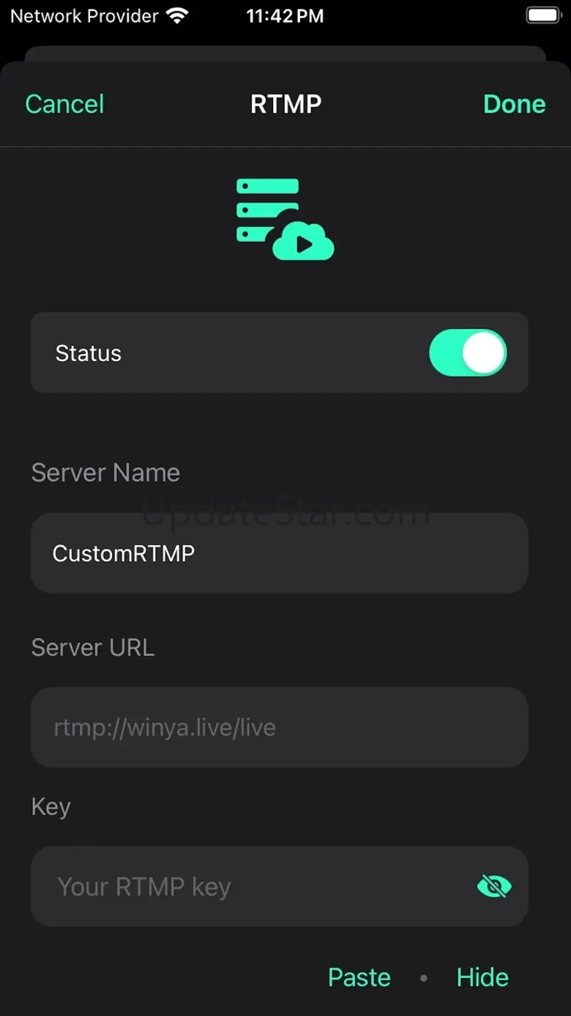Viewport: 571px width, 1016px height.
Task: Focus the CustomRTMP server name field
Action: click(x=279, y=553)
